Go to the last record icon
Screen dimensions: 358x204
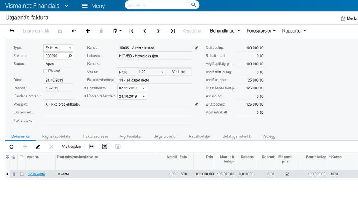(173, 31)
